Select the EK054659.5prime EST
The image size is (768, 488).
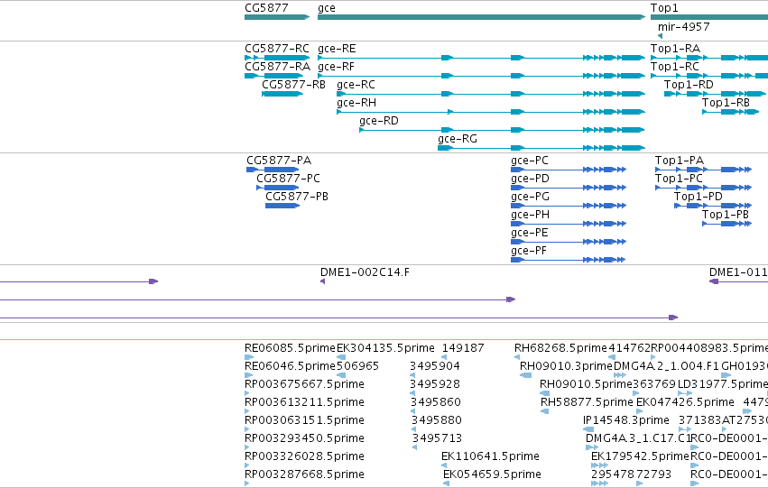446,483
